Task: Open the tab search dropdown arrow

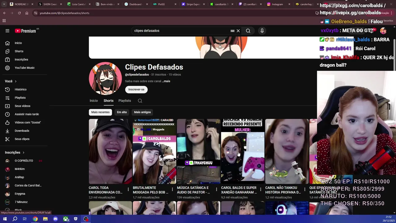Action: coord(3,4)
